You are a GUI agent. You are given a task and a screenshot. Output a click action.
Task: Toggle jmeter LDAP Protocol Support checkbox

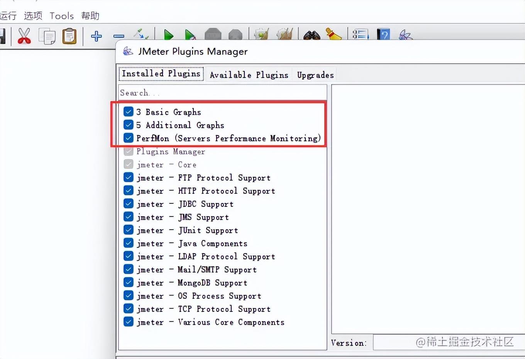pos(129,256)
